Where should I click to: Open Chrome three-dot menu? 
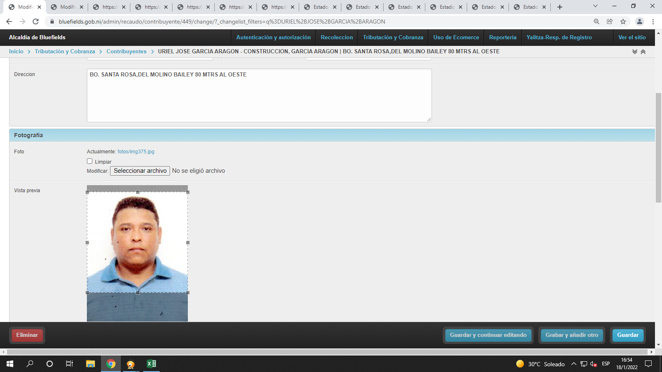pos(653,21)
